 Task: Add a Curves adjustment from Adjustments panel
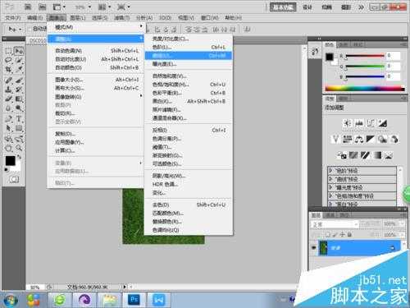pyautogui.click(x=371, y=123)
